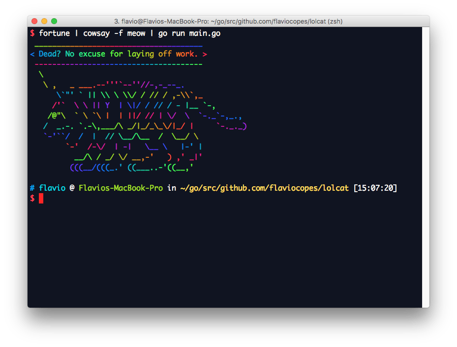
Task: Click the green zoom window button
Action: point(54,21)
